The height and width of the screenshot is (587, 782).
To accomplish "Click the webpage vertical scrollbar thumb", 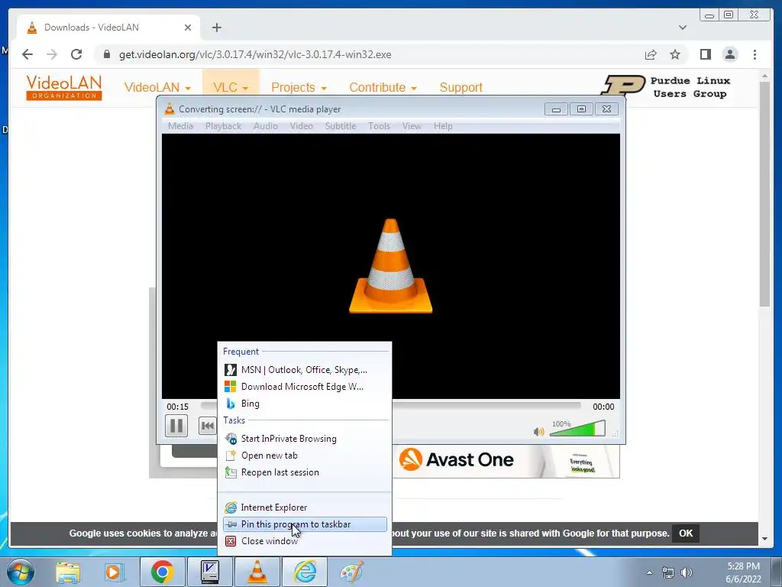I will [764, 193].
